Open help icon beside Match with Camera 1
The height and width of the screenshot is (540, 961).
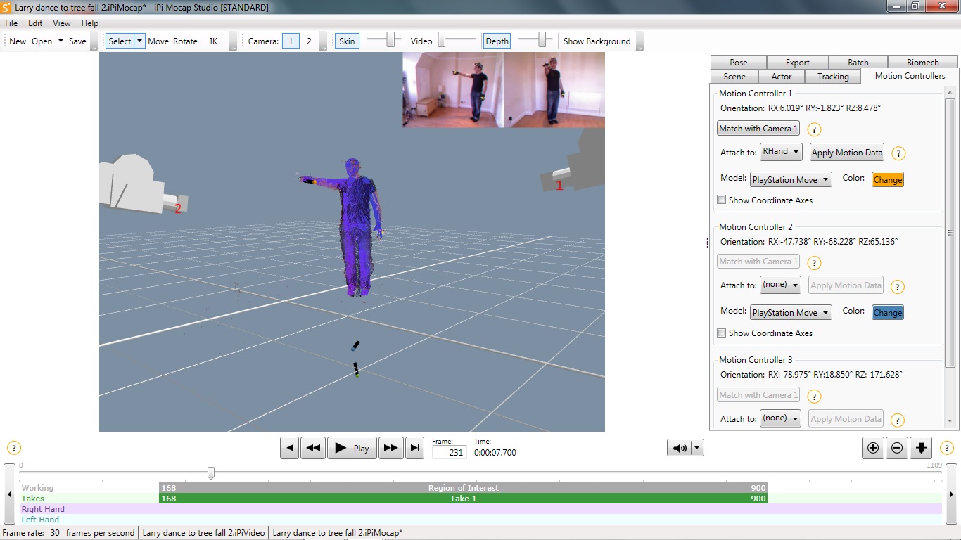[x=814, y=129]
